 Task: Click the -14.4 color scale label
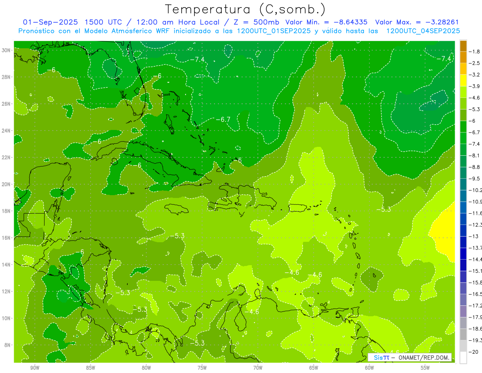pyautogui.click(x=475, y=259)
